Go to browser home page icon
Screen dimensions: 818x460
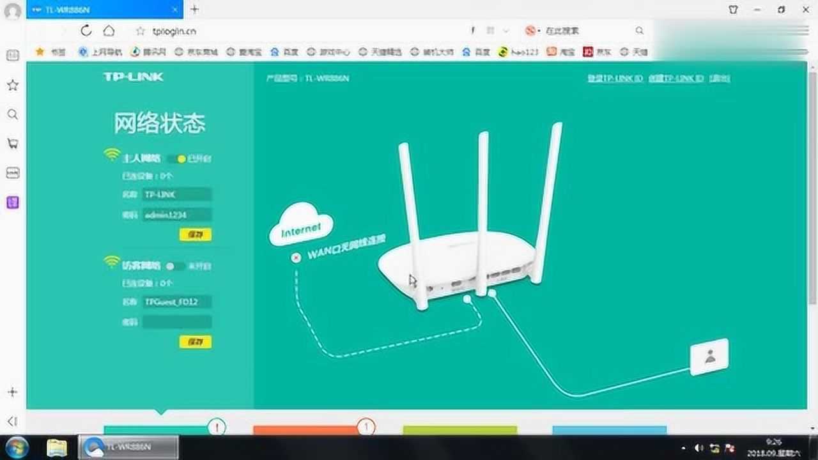tap(109, 30)
